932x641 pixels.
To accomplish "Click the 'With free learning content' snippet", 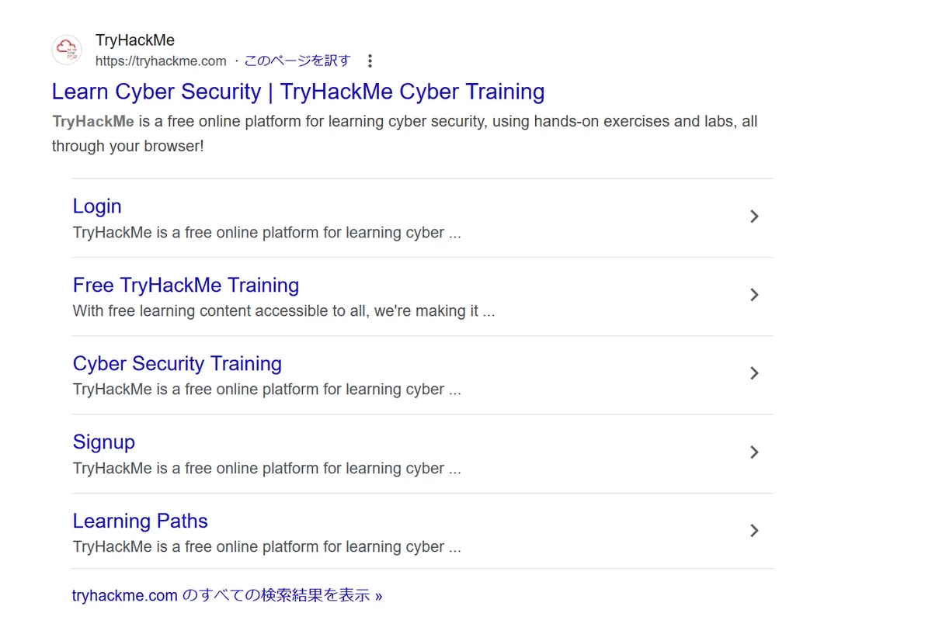I will pos(283,311).
